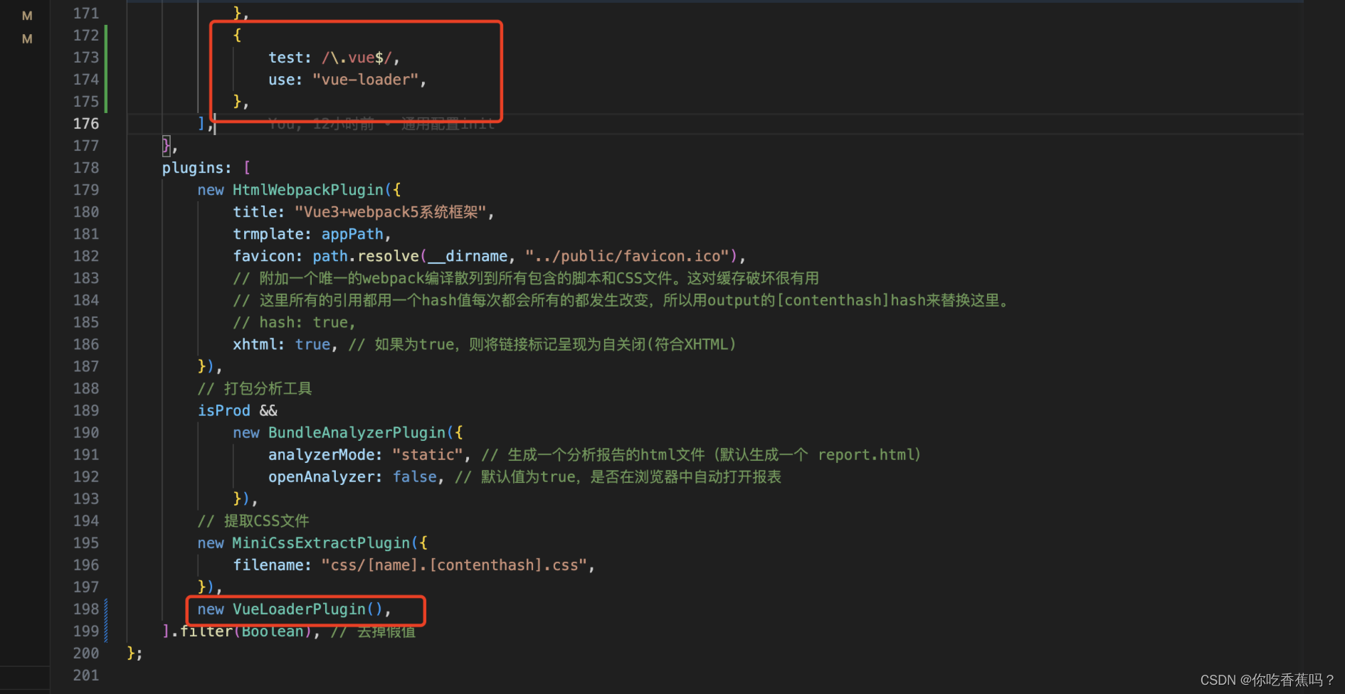The height and width of the screenshot is (694, 1345).
Task: Click the "css/[name].[contenthash].css" filename string
Action: tap(454, 565)
